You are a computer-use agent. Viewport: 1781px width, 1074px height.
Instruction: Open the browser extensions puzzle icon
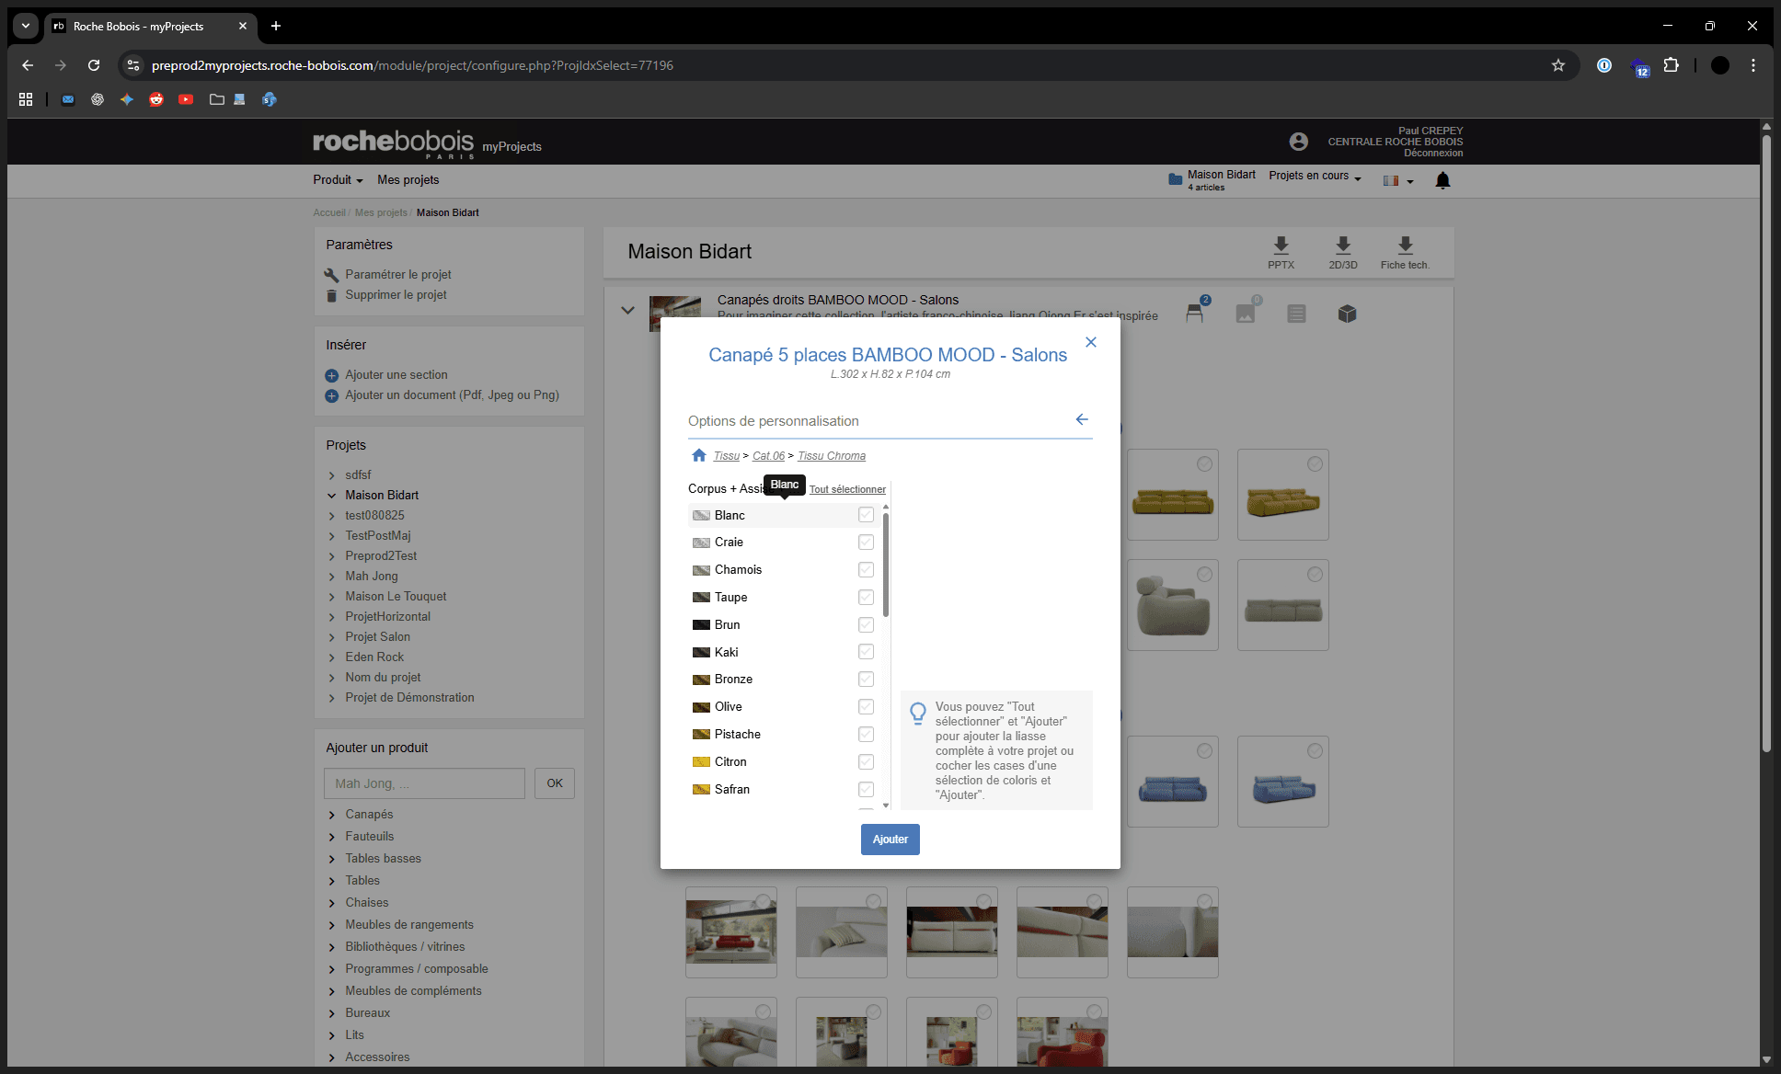coord(1672,65)
